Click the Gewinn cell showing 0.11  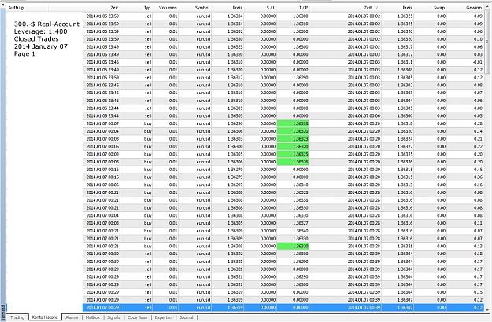[x=465, y=223]
